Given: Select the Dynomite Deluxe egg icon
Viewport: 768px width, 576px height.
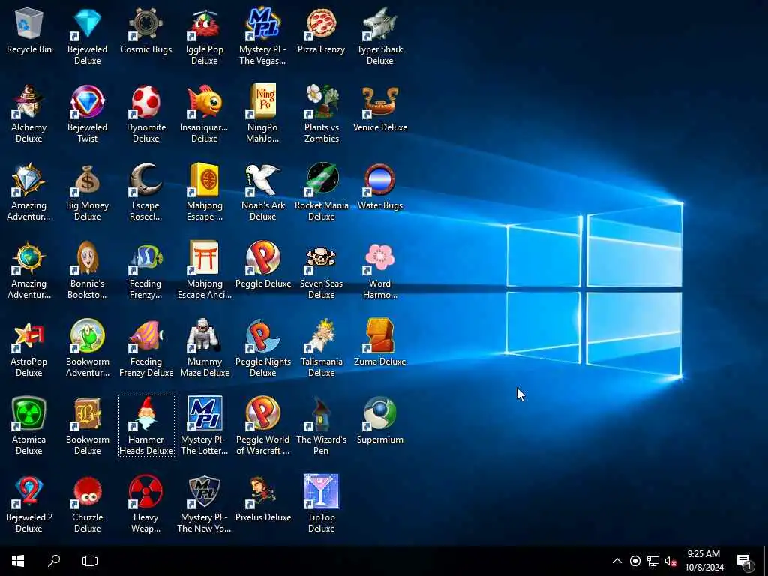Looking at the screenshot, I should tap(146, 101).
